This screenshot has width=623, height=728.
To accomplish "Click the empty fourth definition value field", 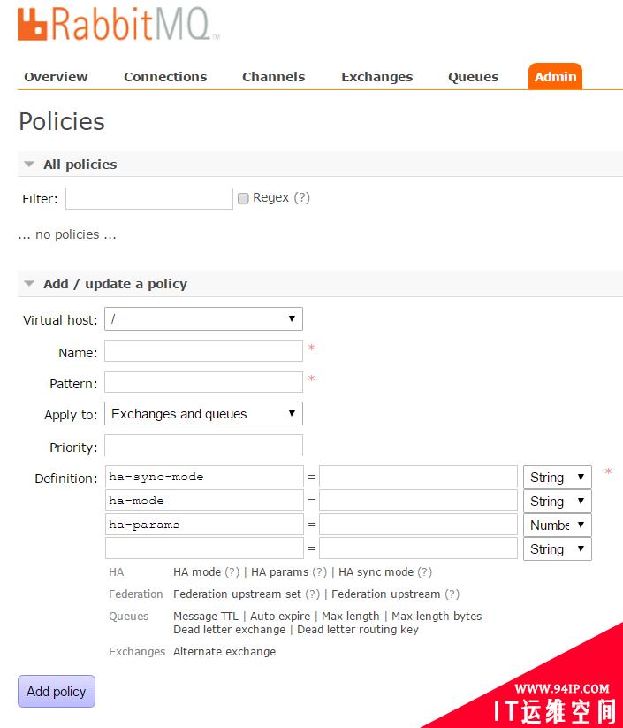I will [x=418, y=548].
